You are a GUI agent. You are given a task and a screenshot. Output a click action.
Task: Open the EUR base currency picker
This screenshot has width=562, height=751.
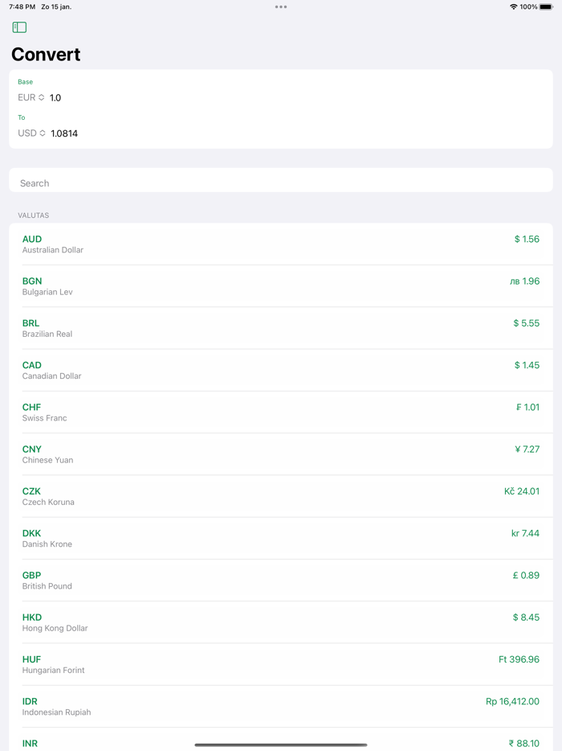coord(31,97)
